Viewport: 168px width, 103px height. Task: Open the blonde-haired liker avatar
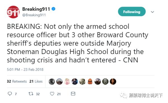(67, 82)
